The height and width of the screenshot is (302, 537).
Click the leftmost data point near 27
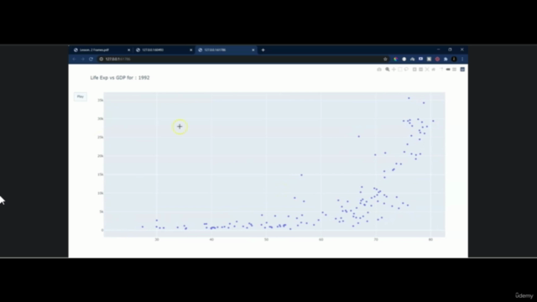click(x=143, y=226)
